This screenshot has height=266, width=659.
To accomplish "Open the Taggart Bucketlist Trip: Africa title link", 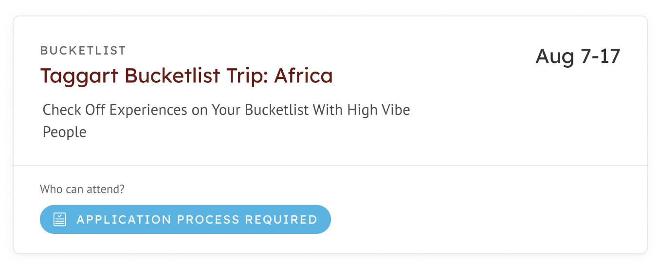I will coord(186,76).
